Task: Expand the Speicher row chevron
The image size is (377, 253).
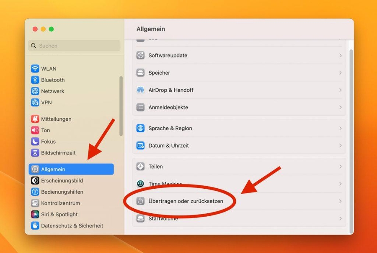Action: coord(340,73)
